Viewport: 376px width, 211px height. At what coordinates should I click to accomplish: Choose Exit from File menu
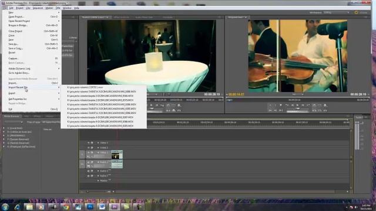[x=32, y=109]
